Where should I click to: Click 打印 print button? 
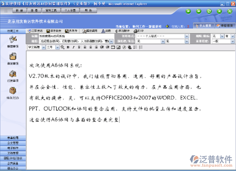(x=138, y=31)
